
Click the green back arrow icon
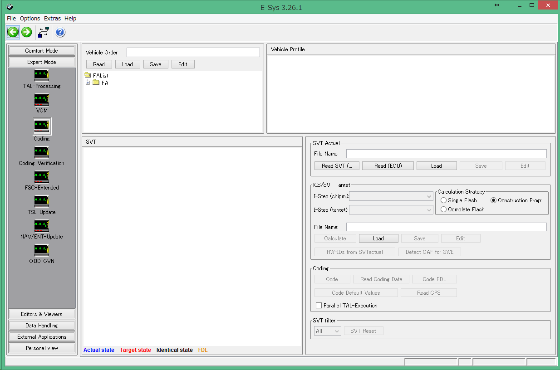point(13,32)
